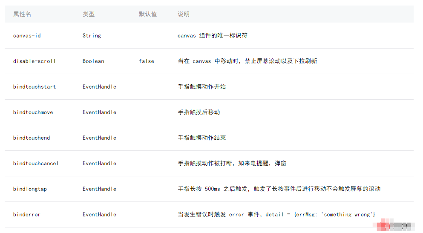Select the bindtouchcancel attribute name
423x233 pixels.
(x=36, y=164)
